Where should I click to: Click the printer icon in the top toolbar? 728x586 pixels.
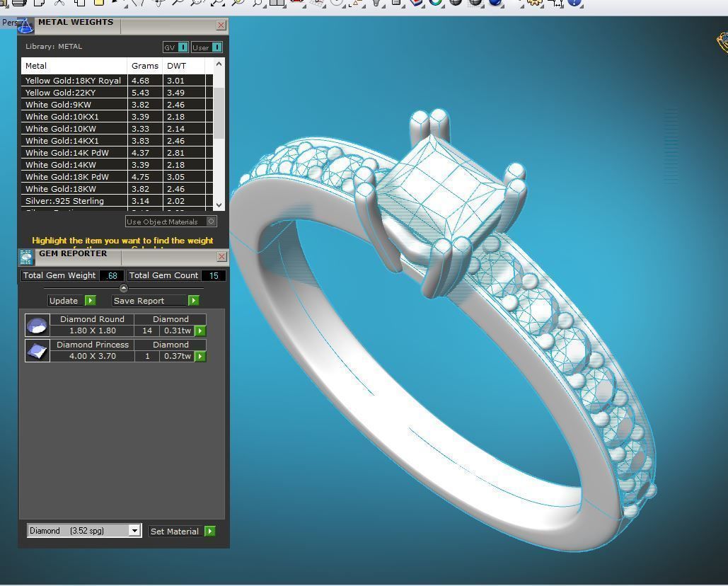19,3
